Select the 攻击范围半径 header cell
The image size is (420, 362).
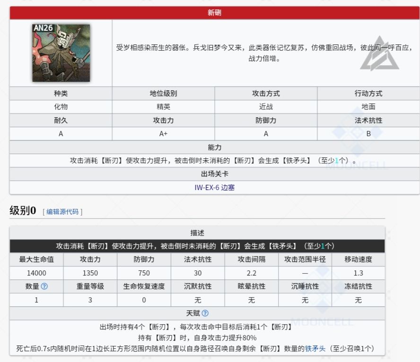pyautogui.click(x=305, y=259)
